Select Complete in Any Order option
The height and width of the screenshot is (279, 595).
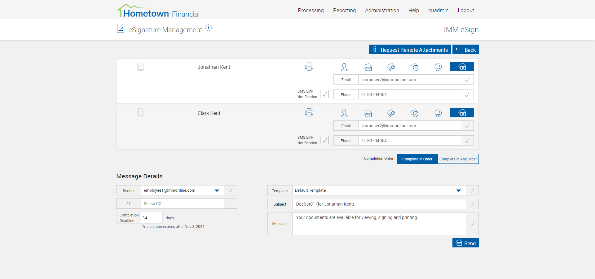click(458, 159)
